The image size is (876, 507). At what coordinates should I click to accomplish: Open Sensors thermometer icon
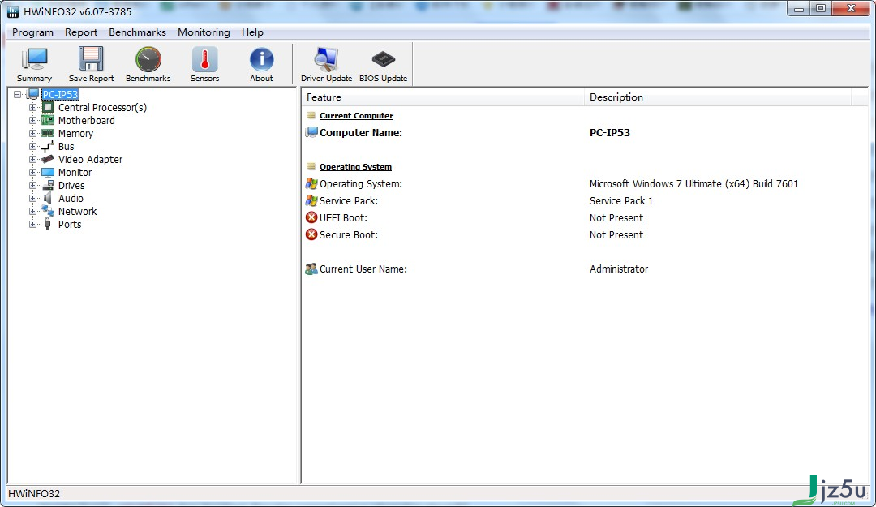[204, 59]
